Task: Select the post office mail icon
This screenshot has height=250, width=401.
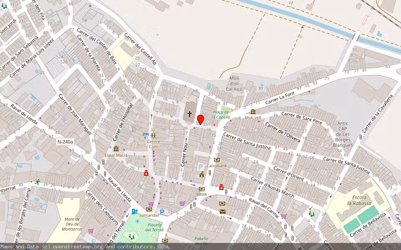Action: point(222,212)
